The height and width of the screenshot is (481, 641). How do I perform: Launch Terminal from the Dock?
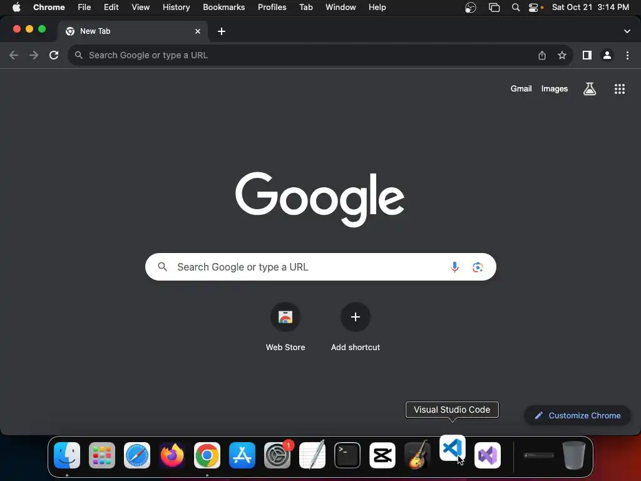point(347,455)
